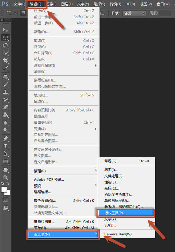This screenshot has width=175, height=252.
Task: Select the Hand tool
Action: click(x=6, y=170)
